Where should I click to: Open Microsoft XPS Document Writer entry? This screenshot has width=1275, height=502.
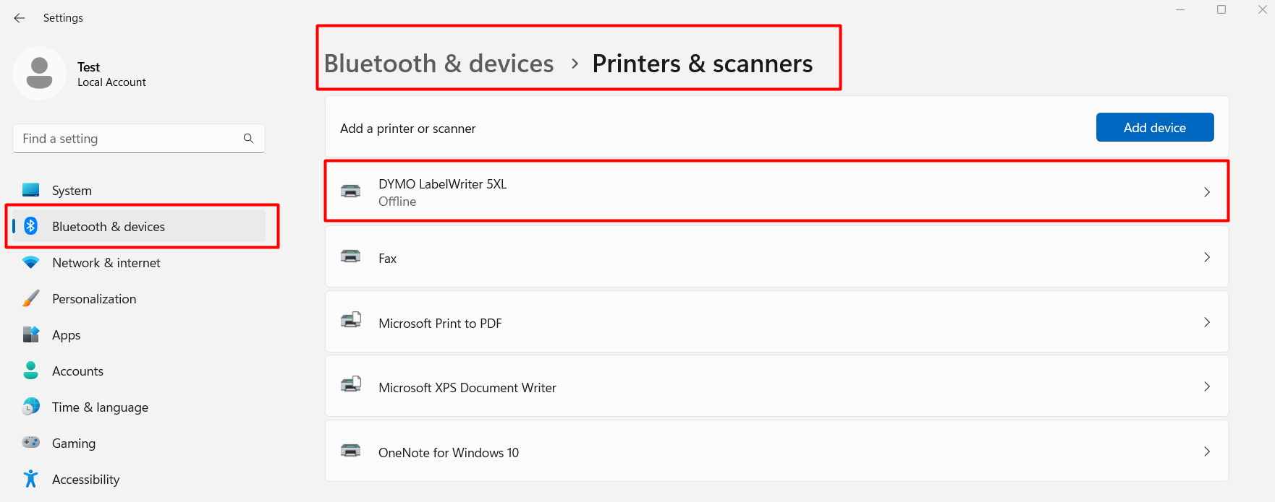point(467,388)
